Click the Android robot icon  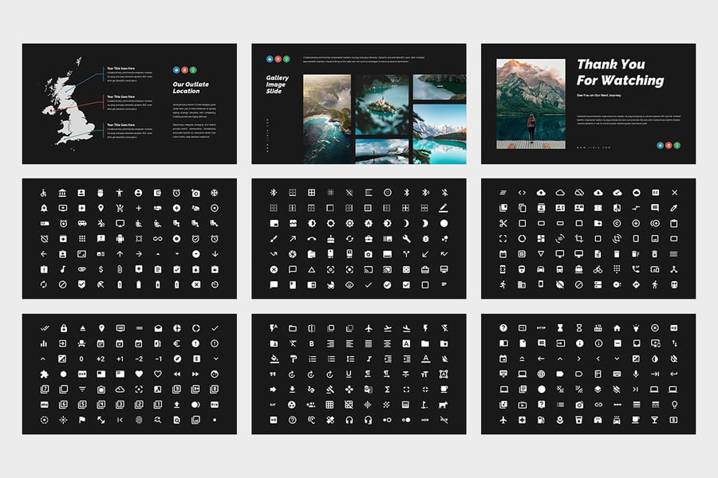(x=120, y=238)
